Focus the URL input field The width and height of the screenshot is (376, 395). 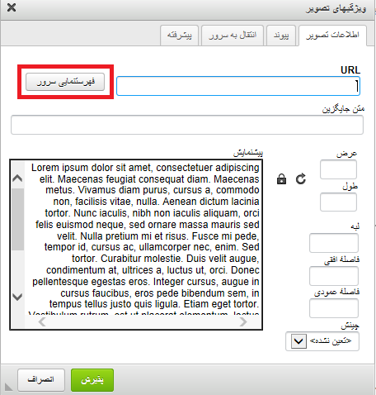click(238, 86)
